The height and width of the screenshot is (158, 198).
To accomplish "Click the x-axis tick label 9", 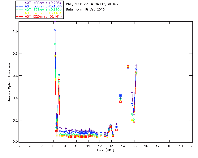I will 65,146.
